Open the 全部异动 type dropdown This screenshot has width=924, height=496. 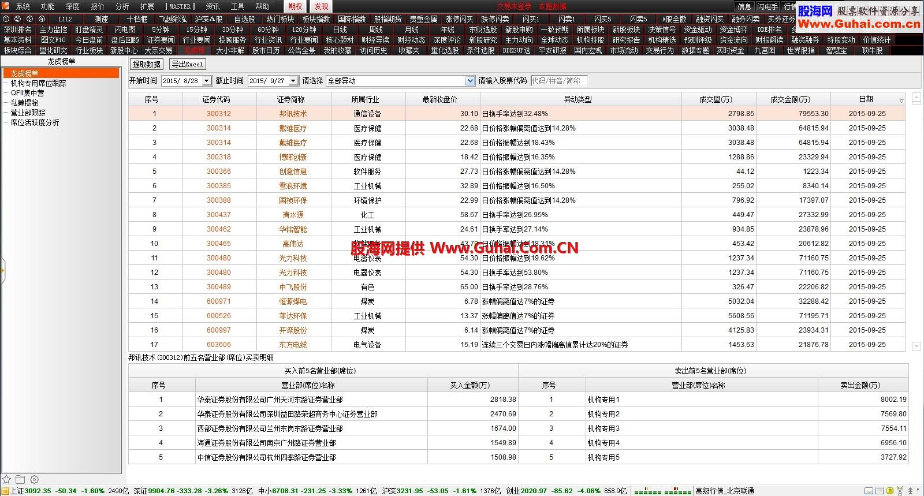tap(470, 81)
